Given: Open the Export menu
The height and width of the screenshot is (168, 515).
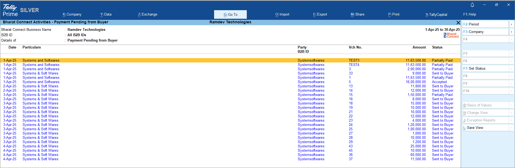Looking at the screenshot, I should (320, 14).
